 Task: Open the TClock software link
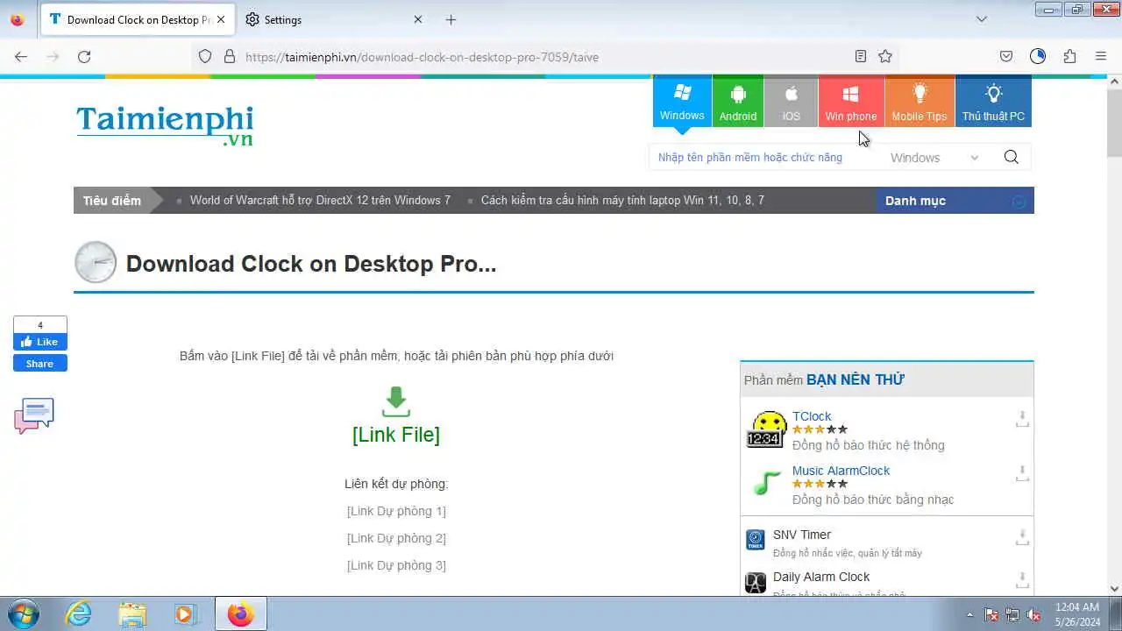click(812, 416)
